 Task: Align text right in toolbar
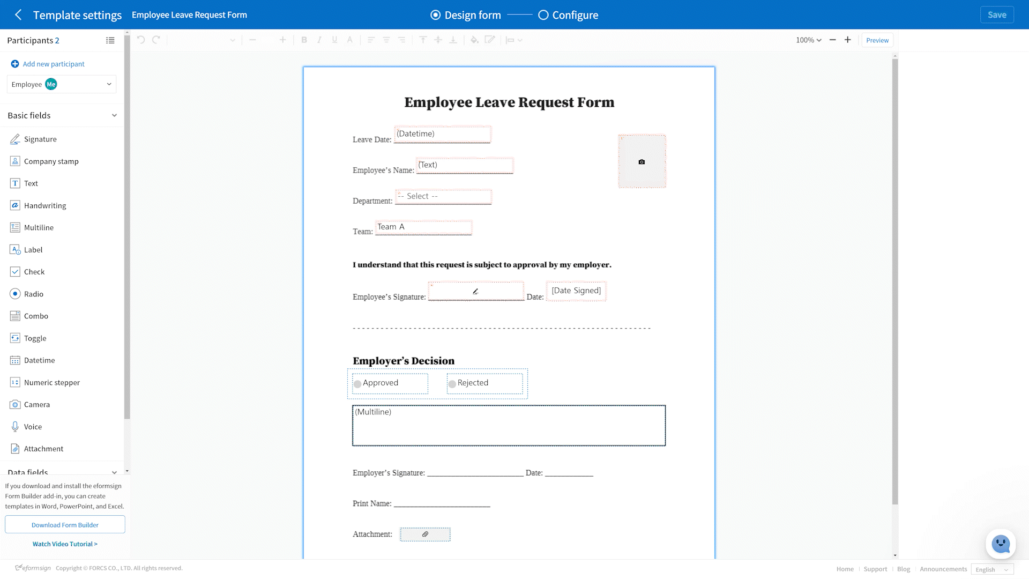coord(401,40)
